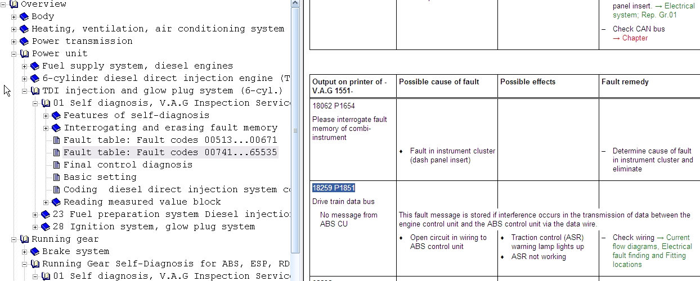Select Fault table: Fault codes 00513...00671
The image size is (700, 281).
click(x=170, y=140)
